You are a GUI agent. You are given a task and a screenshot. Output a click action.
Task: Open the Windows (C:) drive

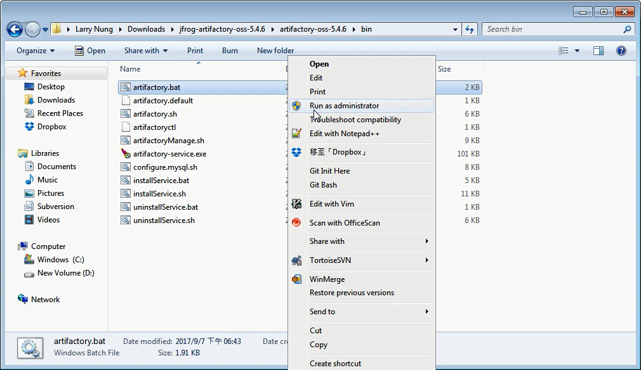pos(60,260)
